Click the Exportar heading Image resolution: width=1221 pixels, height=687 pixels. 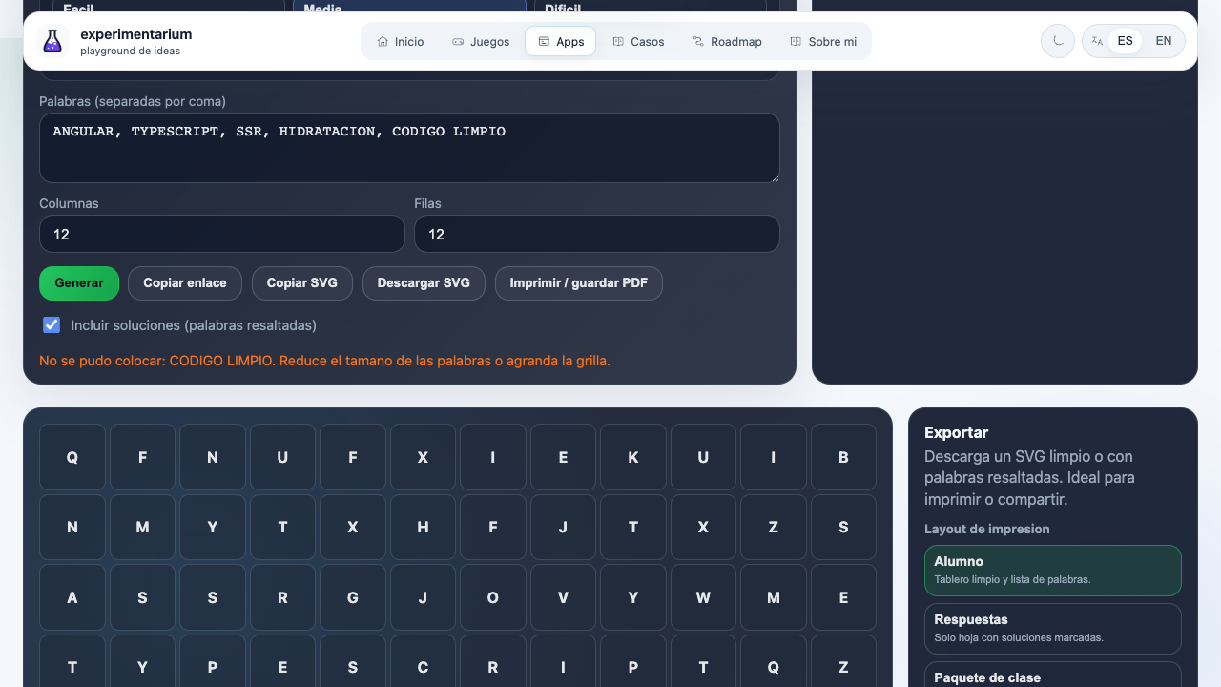[x=957, y=432]
